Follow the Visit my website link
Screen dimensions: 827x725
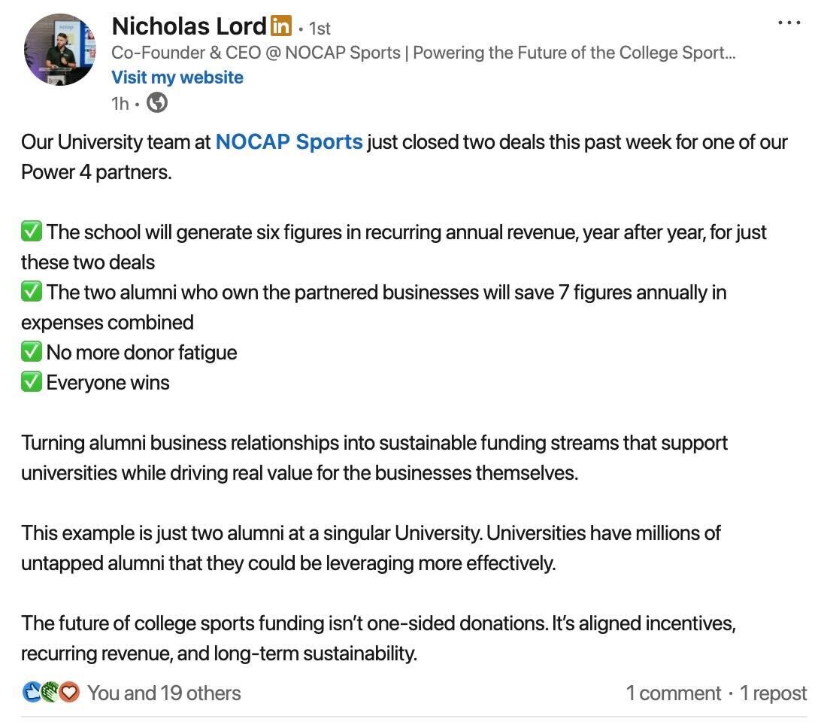[x=177, y=77]
